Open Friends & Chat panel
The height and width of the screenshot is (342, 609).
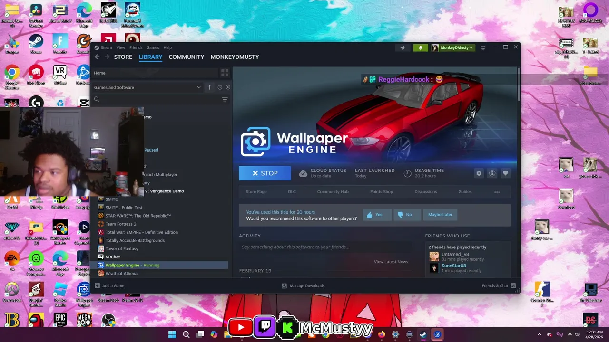[499, 286]
